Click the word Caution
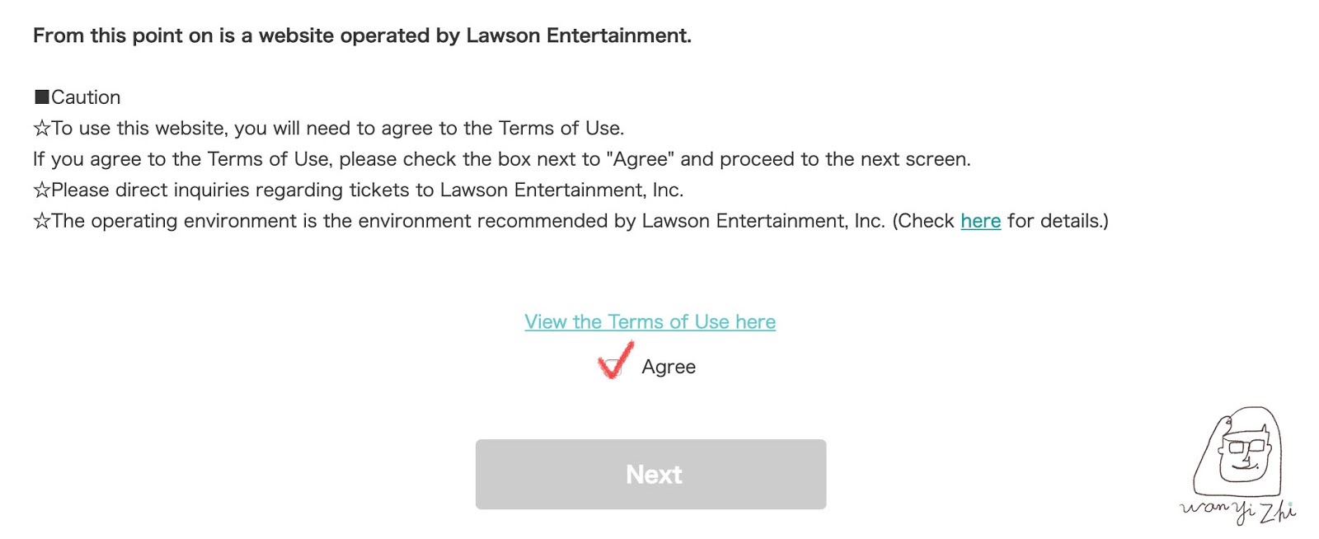 click(86, 97)
